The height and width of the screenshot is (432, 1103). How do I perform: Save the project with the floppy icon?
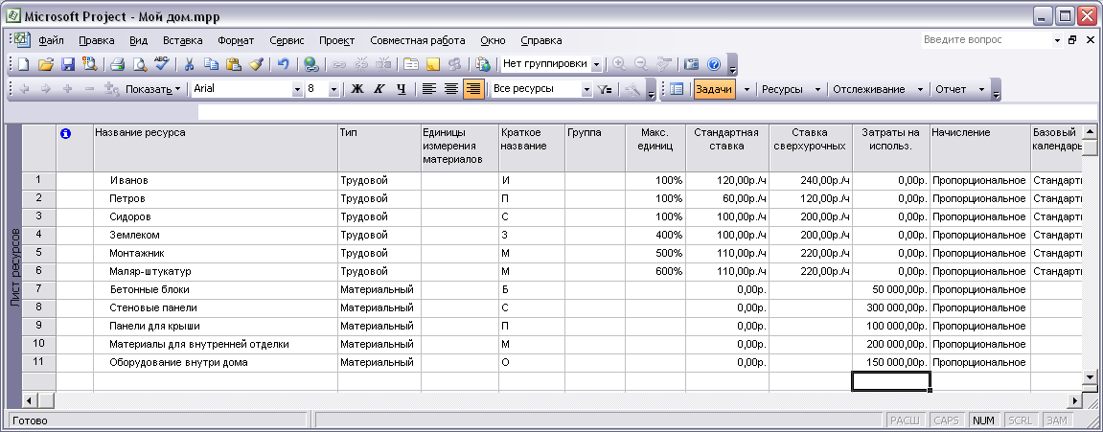tap(67, 65)
